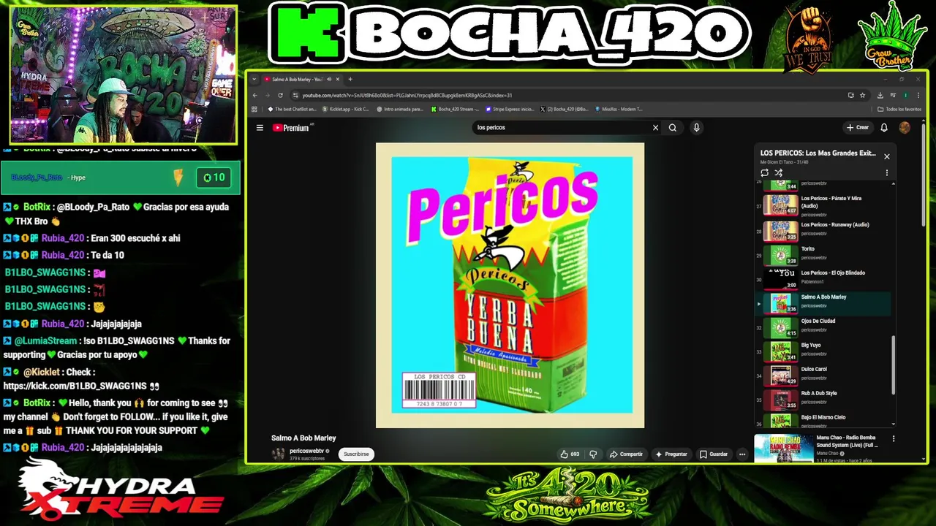Open the pericoswebtv channel name link

(x=306, y=451)
